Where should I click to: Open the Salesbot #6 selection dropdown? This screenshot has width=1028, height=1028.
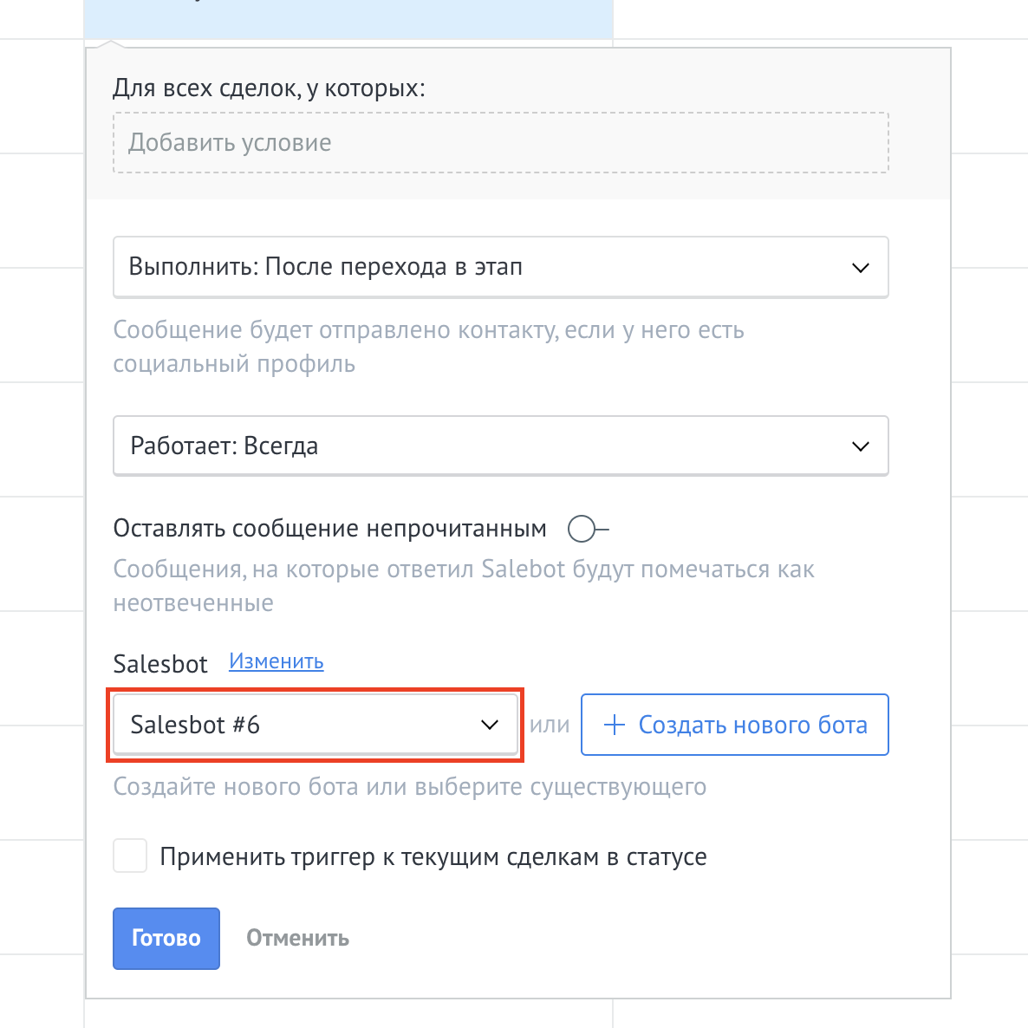pos(316,725)
